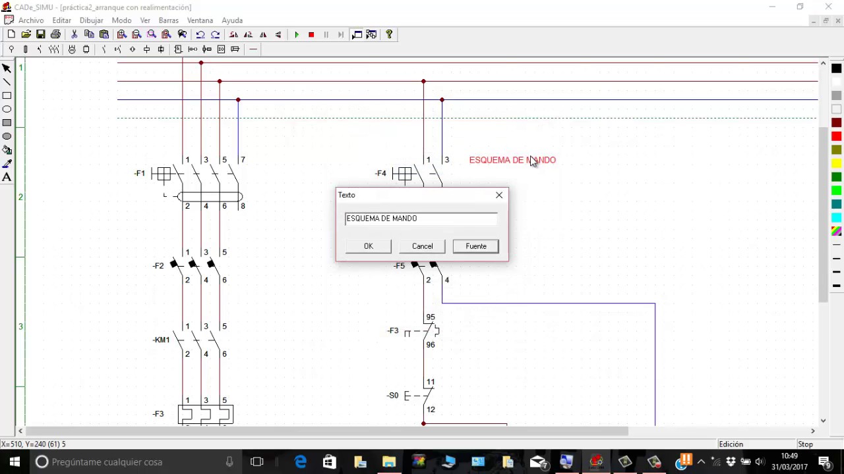The width and height of the screenshot is (844, 474).
Task: Click the Copy icon in toolbar
Action: click(89, 34)
